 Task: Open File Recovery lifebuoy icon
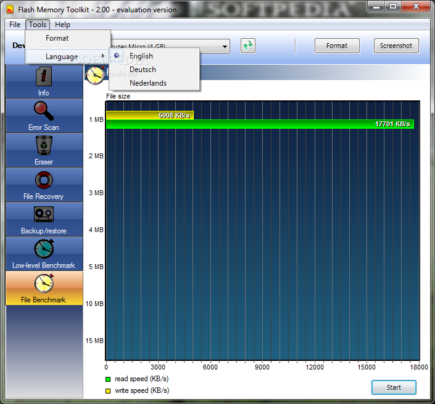pyautogui.click(x=44, y=180)
